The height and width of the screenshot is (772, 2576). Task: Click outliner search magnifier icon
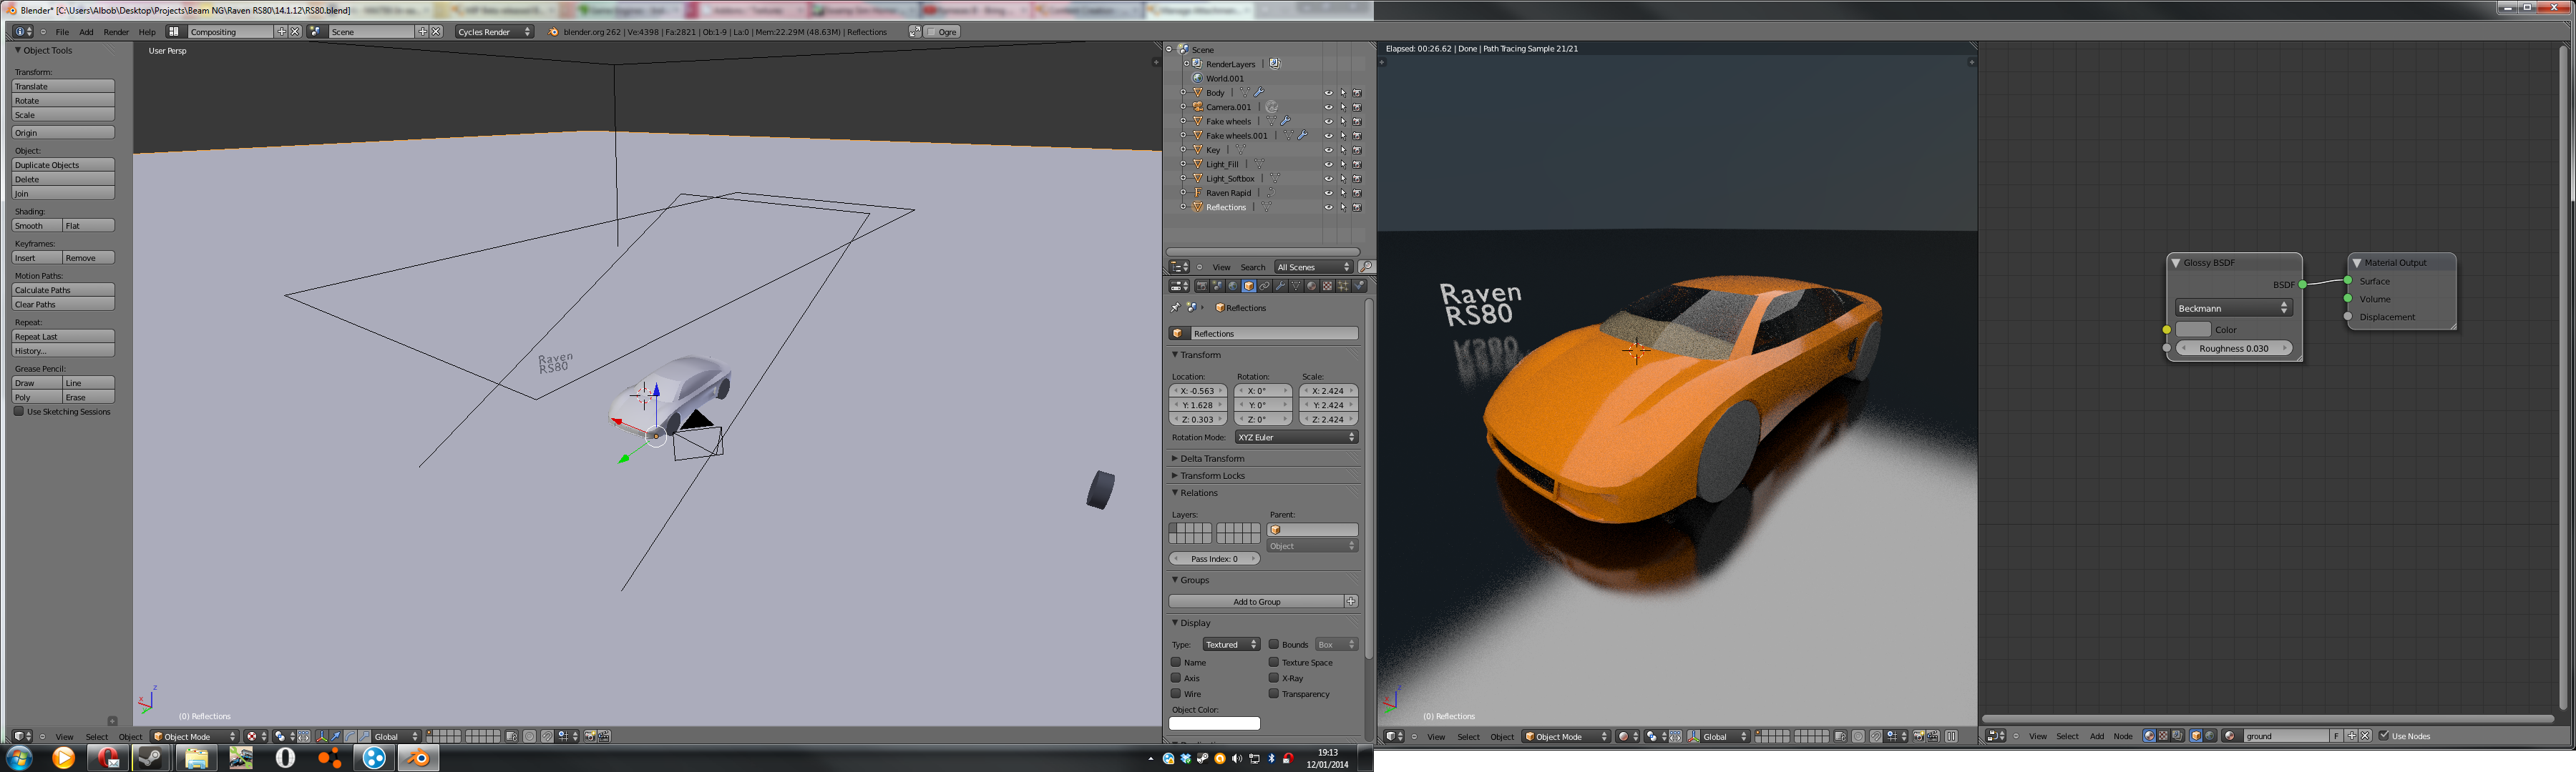click(1367, 267)
